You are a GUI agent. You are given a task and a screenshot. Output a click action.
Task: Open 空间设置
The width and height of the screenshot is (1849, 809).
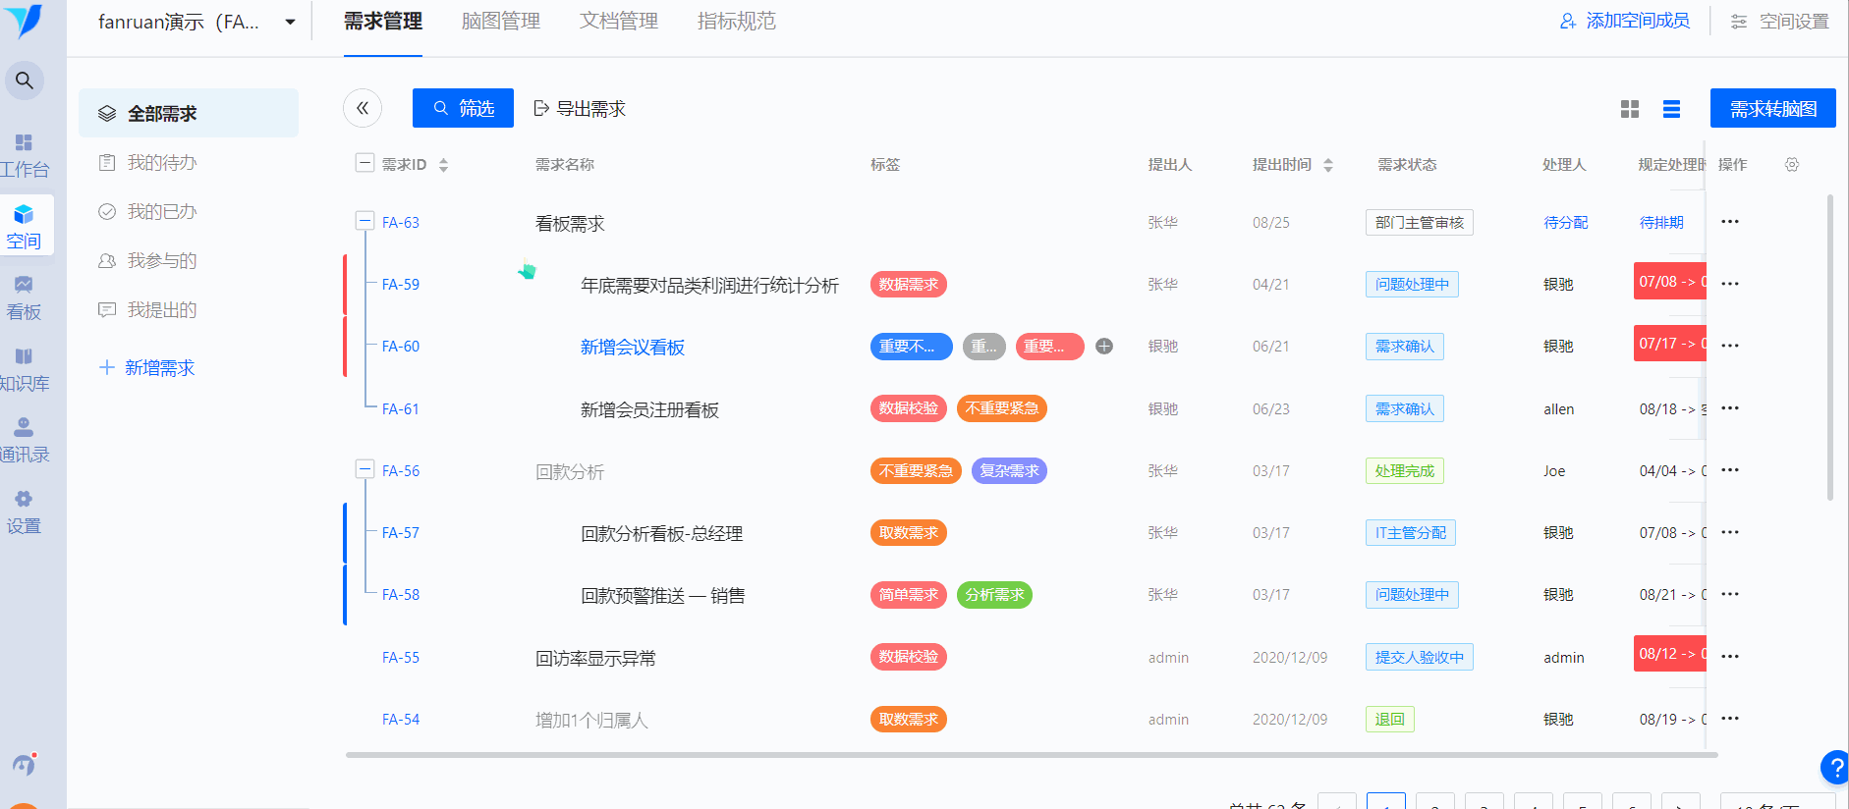[1780, 22]
